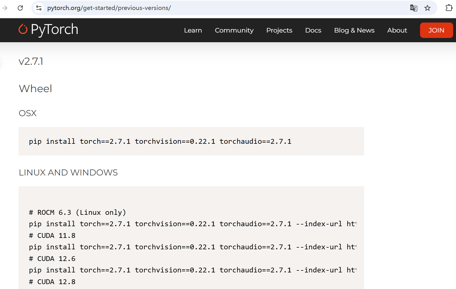This screenshot has width=456, height=289.
Task: Click the red JOIN button
Action: [436, 30]
